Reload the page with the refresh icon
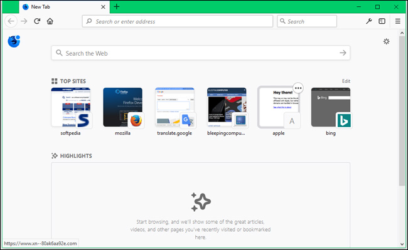The width and height of the screenshot is (408, 250). 37,21
